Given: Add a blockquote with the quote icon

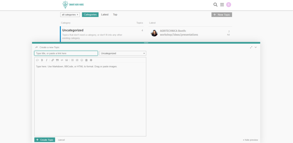Looking at the screenshot, I should click(57, 60).
